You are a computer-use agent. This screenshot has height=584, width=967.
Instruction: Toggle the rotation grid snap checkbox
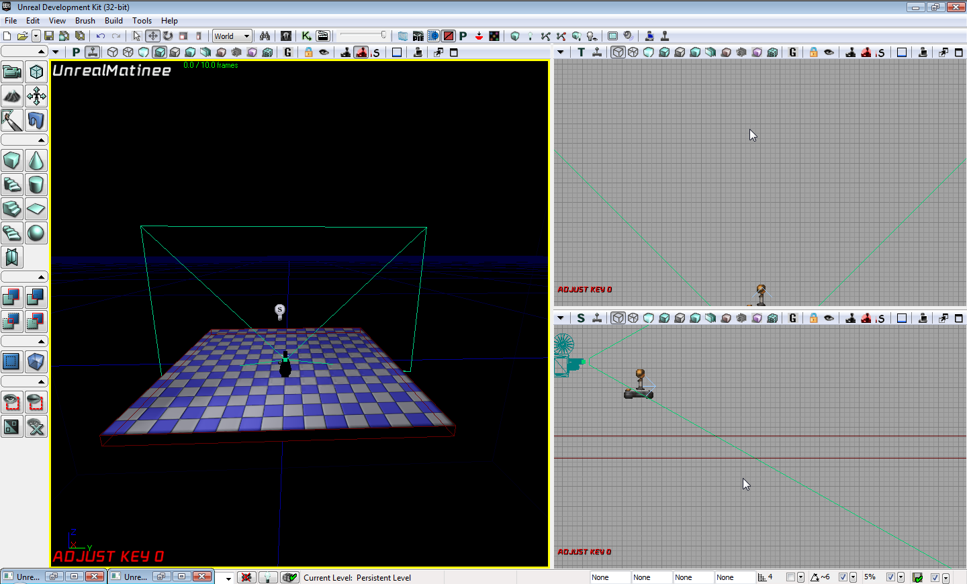[843, 577]
